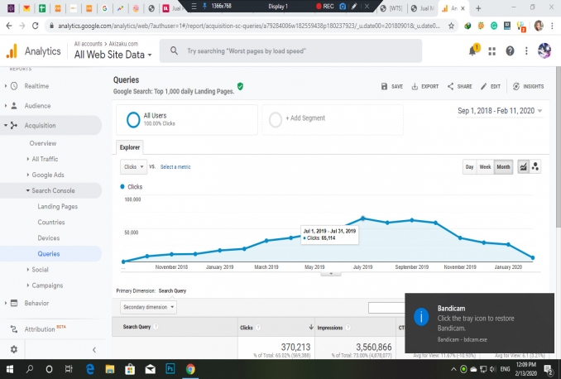The height and width of the screenshot is (379, 561).
Task: Click the Add Segment box
Action: (x=333, y=118)
